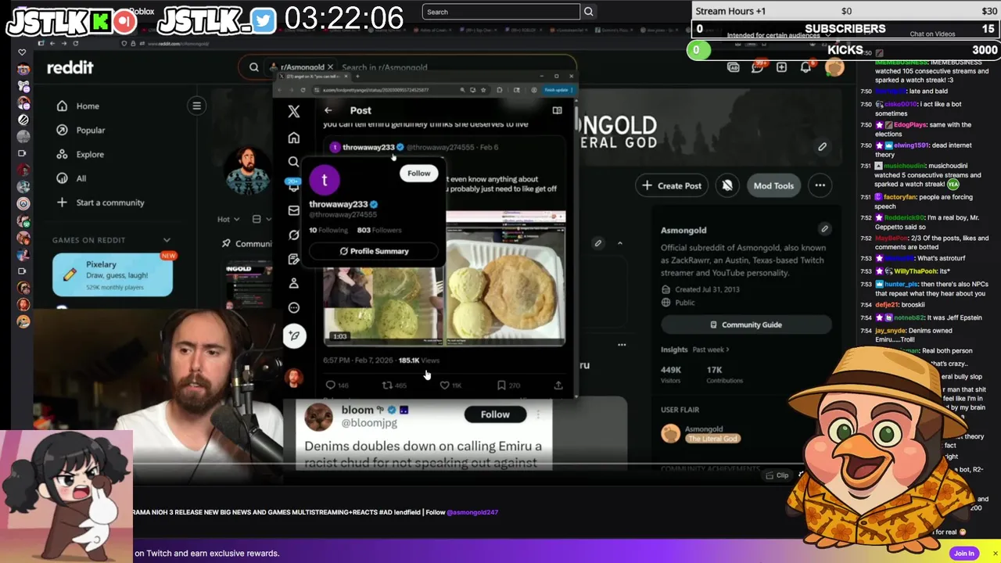Click the X logo in the post window
The image size is (1001, 563).
(x=294, y=111)
